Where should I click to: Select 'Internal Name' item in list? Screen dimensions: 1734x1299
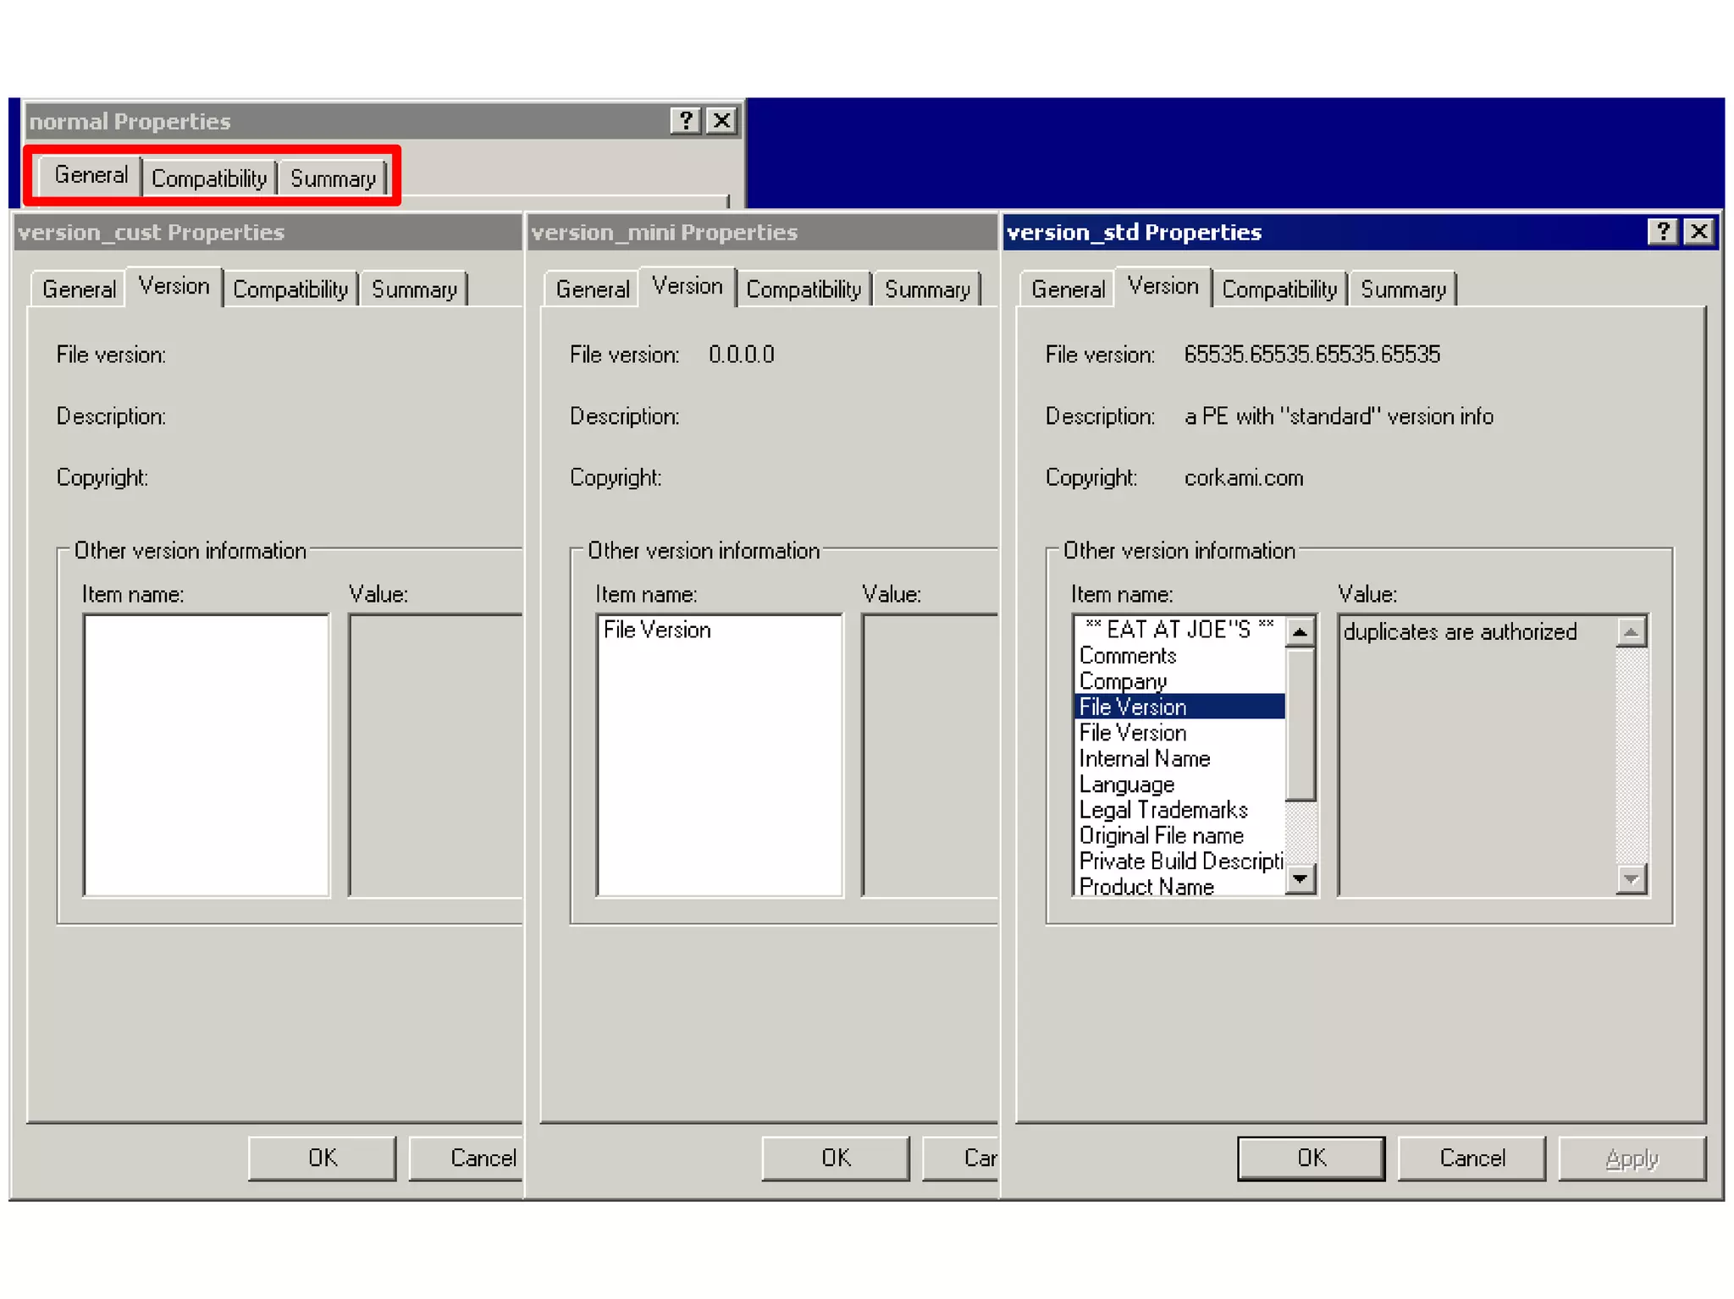tap(1144, 758)
